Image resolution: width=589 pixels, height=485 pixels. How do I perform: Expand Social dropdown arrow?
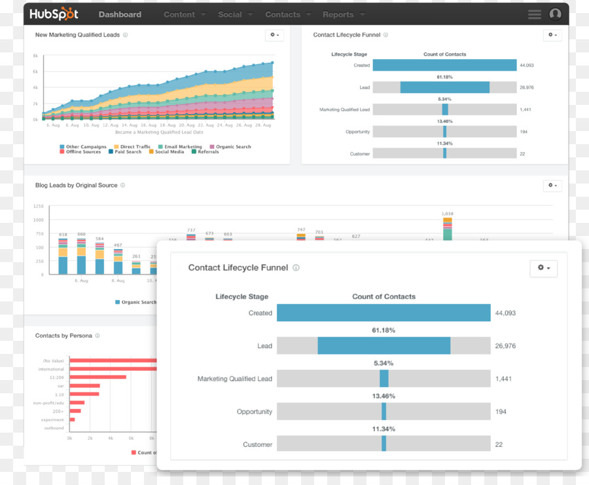(x=250, y=14)
